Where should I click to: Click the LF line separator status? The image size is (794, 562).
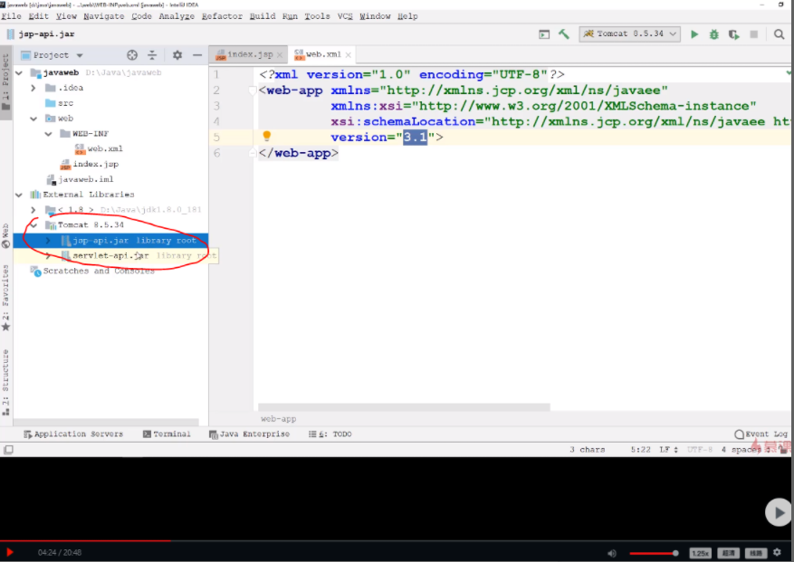[668, 450]
